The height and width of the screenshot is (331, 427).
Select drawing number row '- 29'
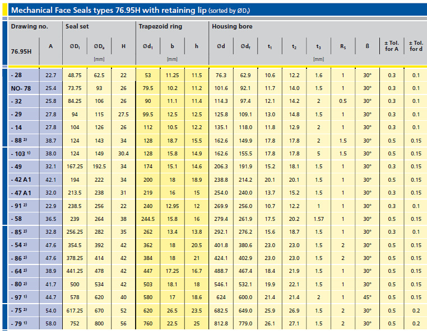click(x=16, y=115)
